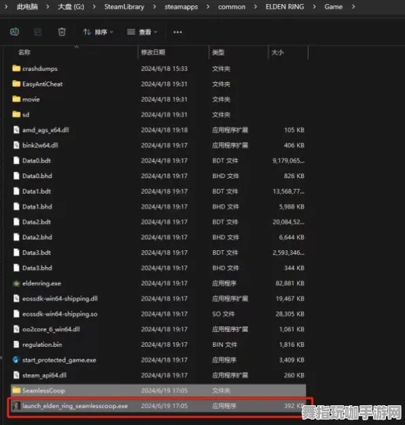
Task: Select the file name launch_elden_ring_seamlesscoop.exe
Action: point(75,406)
